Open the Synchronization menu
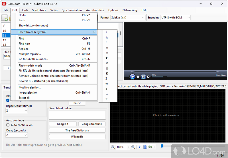228x158 pixels. click(72, 10)
